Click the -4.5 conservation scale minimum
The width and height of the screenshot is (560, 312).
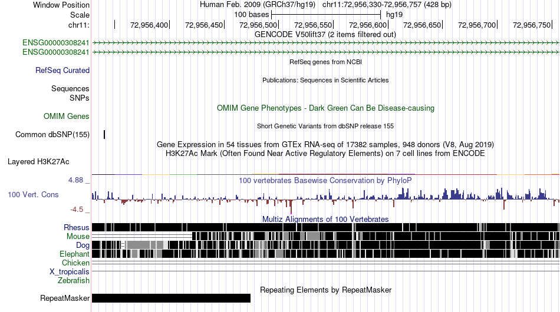pyautogui.click(x=77, y=210)
